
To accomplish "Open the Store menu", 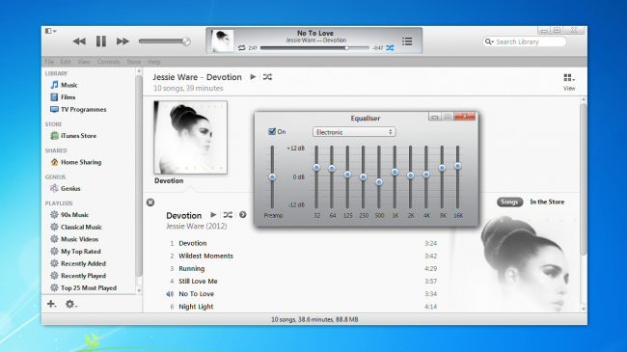I will pos(134,62).
